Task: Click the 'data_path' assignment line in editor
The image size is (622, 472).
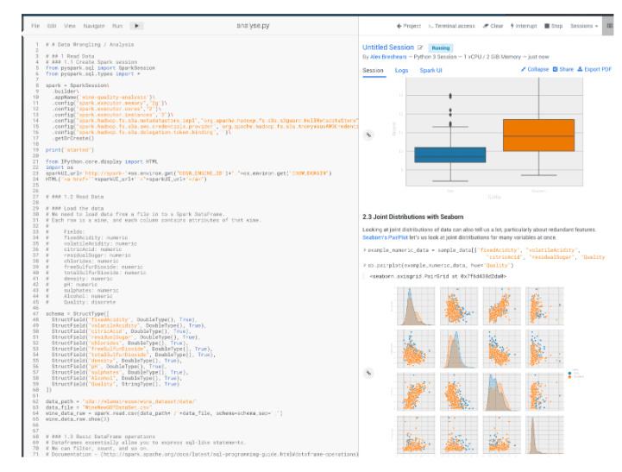Action: [122, 401]
